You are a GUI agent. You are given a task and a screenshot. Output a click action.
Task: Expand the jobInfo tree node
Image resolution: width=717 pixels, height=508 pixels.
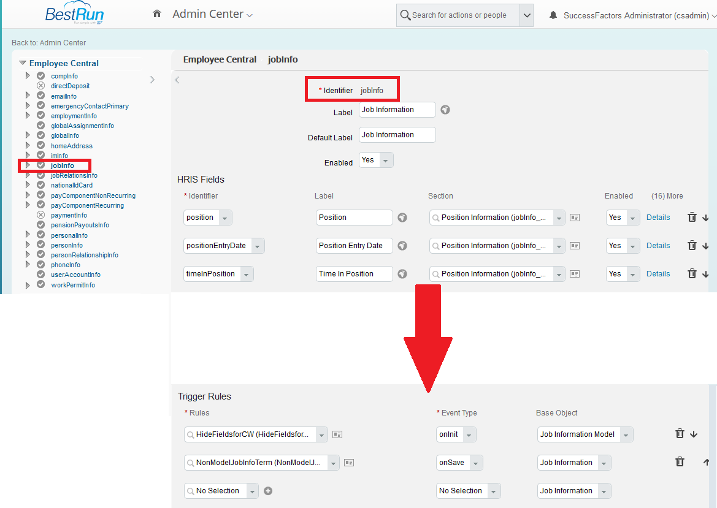click(x=28, y=165)
